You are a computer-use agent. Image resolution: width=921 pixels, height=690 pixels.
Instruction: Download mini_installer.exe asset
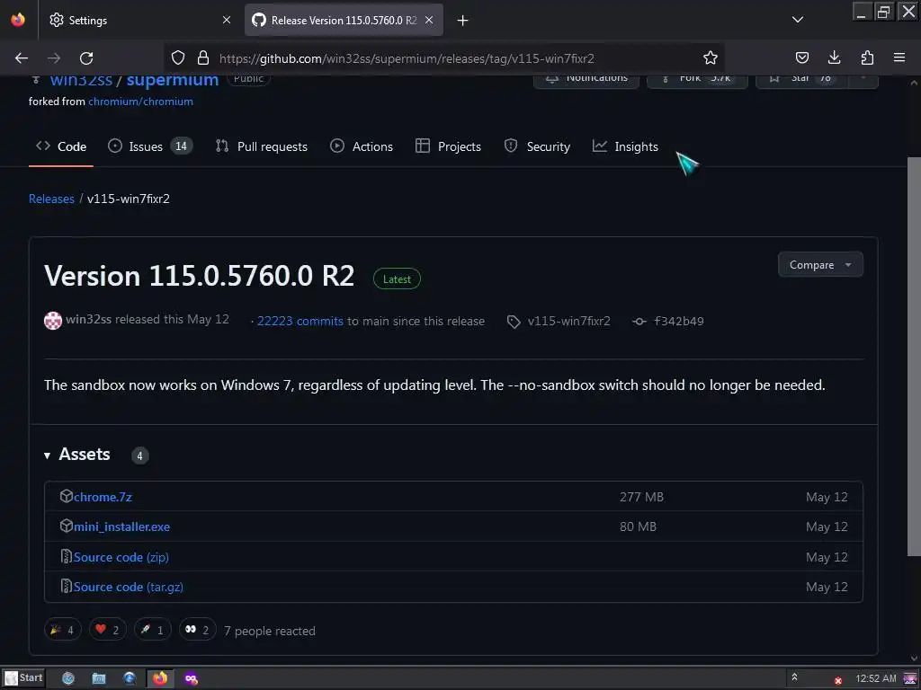[x=121, y=526]
